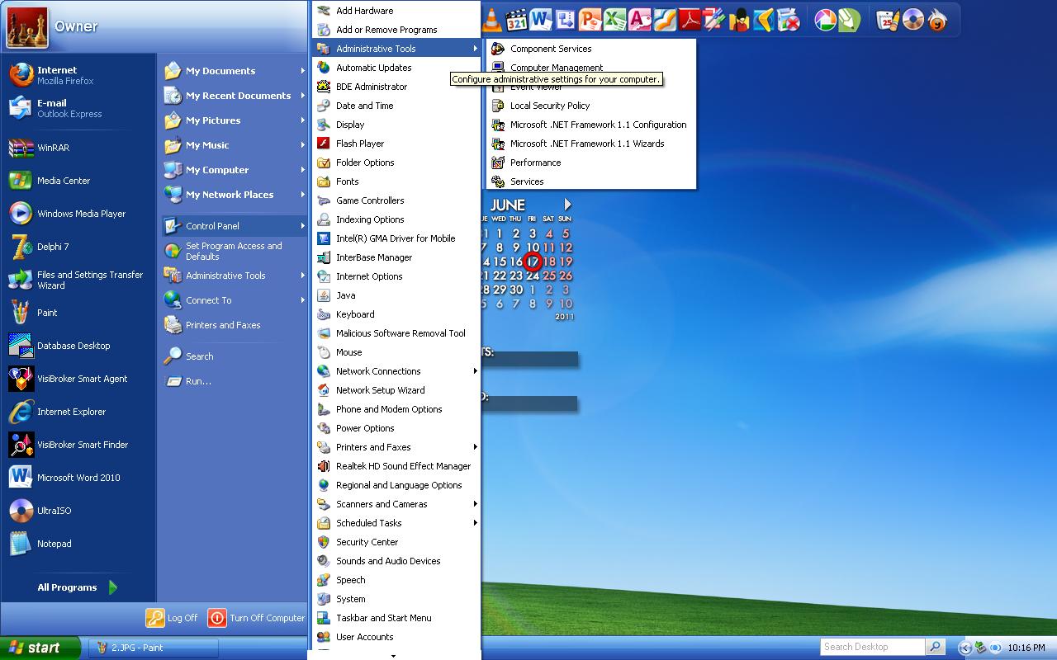Open Adobe Acrobat from the desktop dock
The height and width of the screenshot is (660, 1057).
pos(690,19)
